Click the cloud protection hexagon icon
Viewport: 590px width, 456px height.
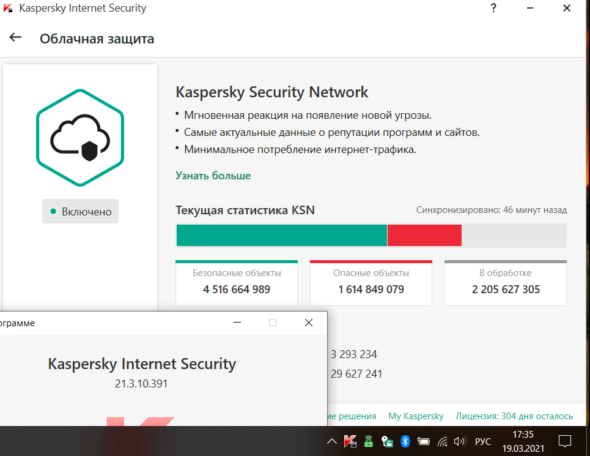(x=80, y=137)
